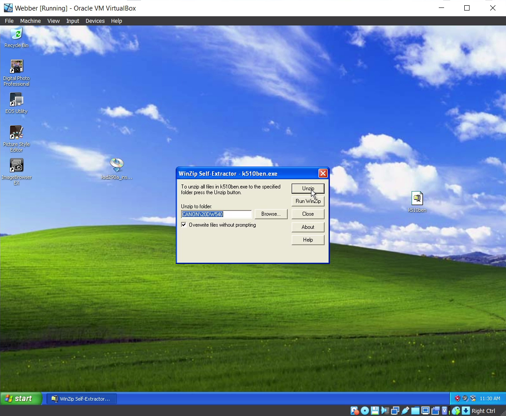
Task: Select the Digital Photo Professional shortcut
Action: [x=16, y=67]
